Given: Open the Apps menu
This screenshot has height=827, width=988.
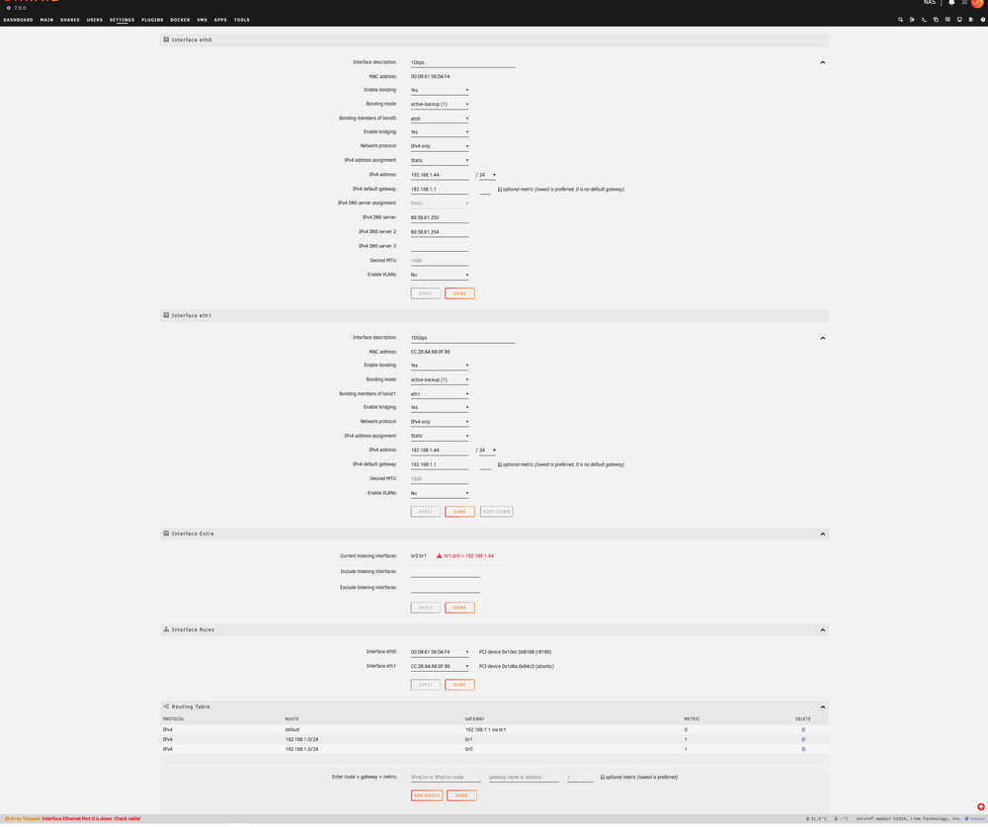Looking at the screenshot, I should pos(220,20).
